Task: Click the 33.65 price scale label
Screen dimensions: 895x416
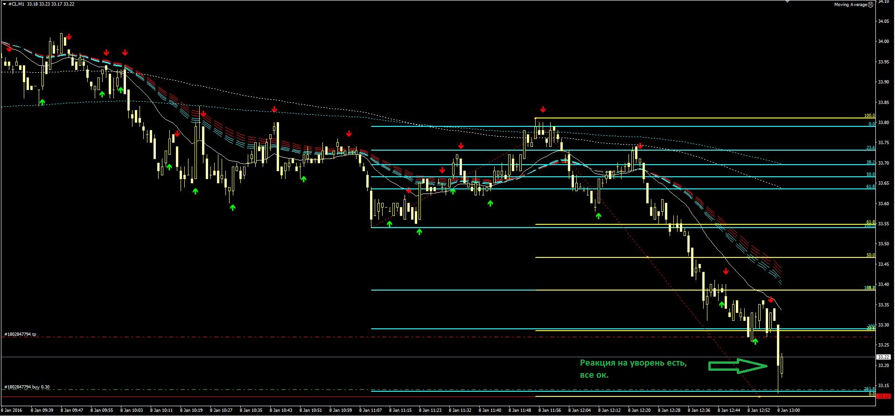Action: tap(883, 183)
